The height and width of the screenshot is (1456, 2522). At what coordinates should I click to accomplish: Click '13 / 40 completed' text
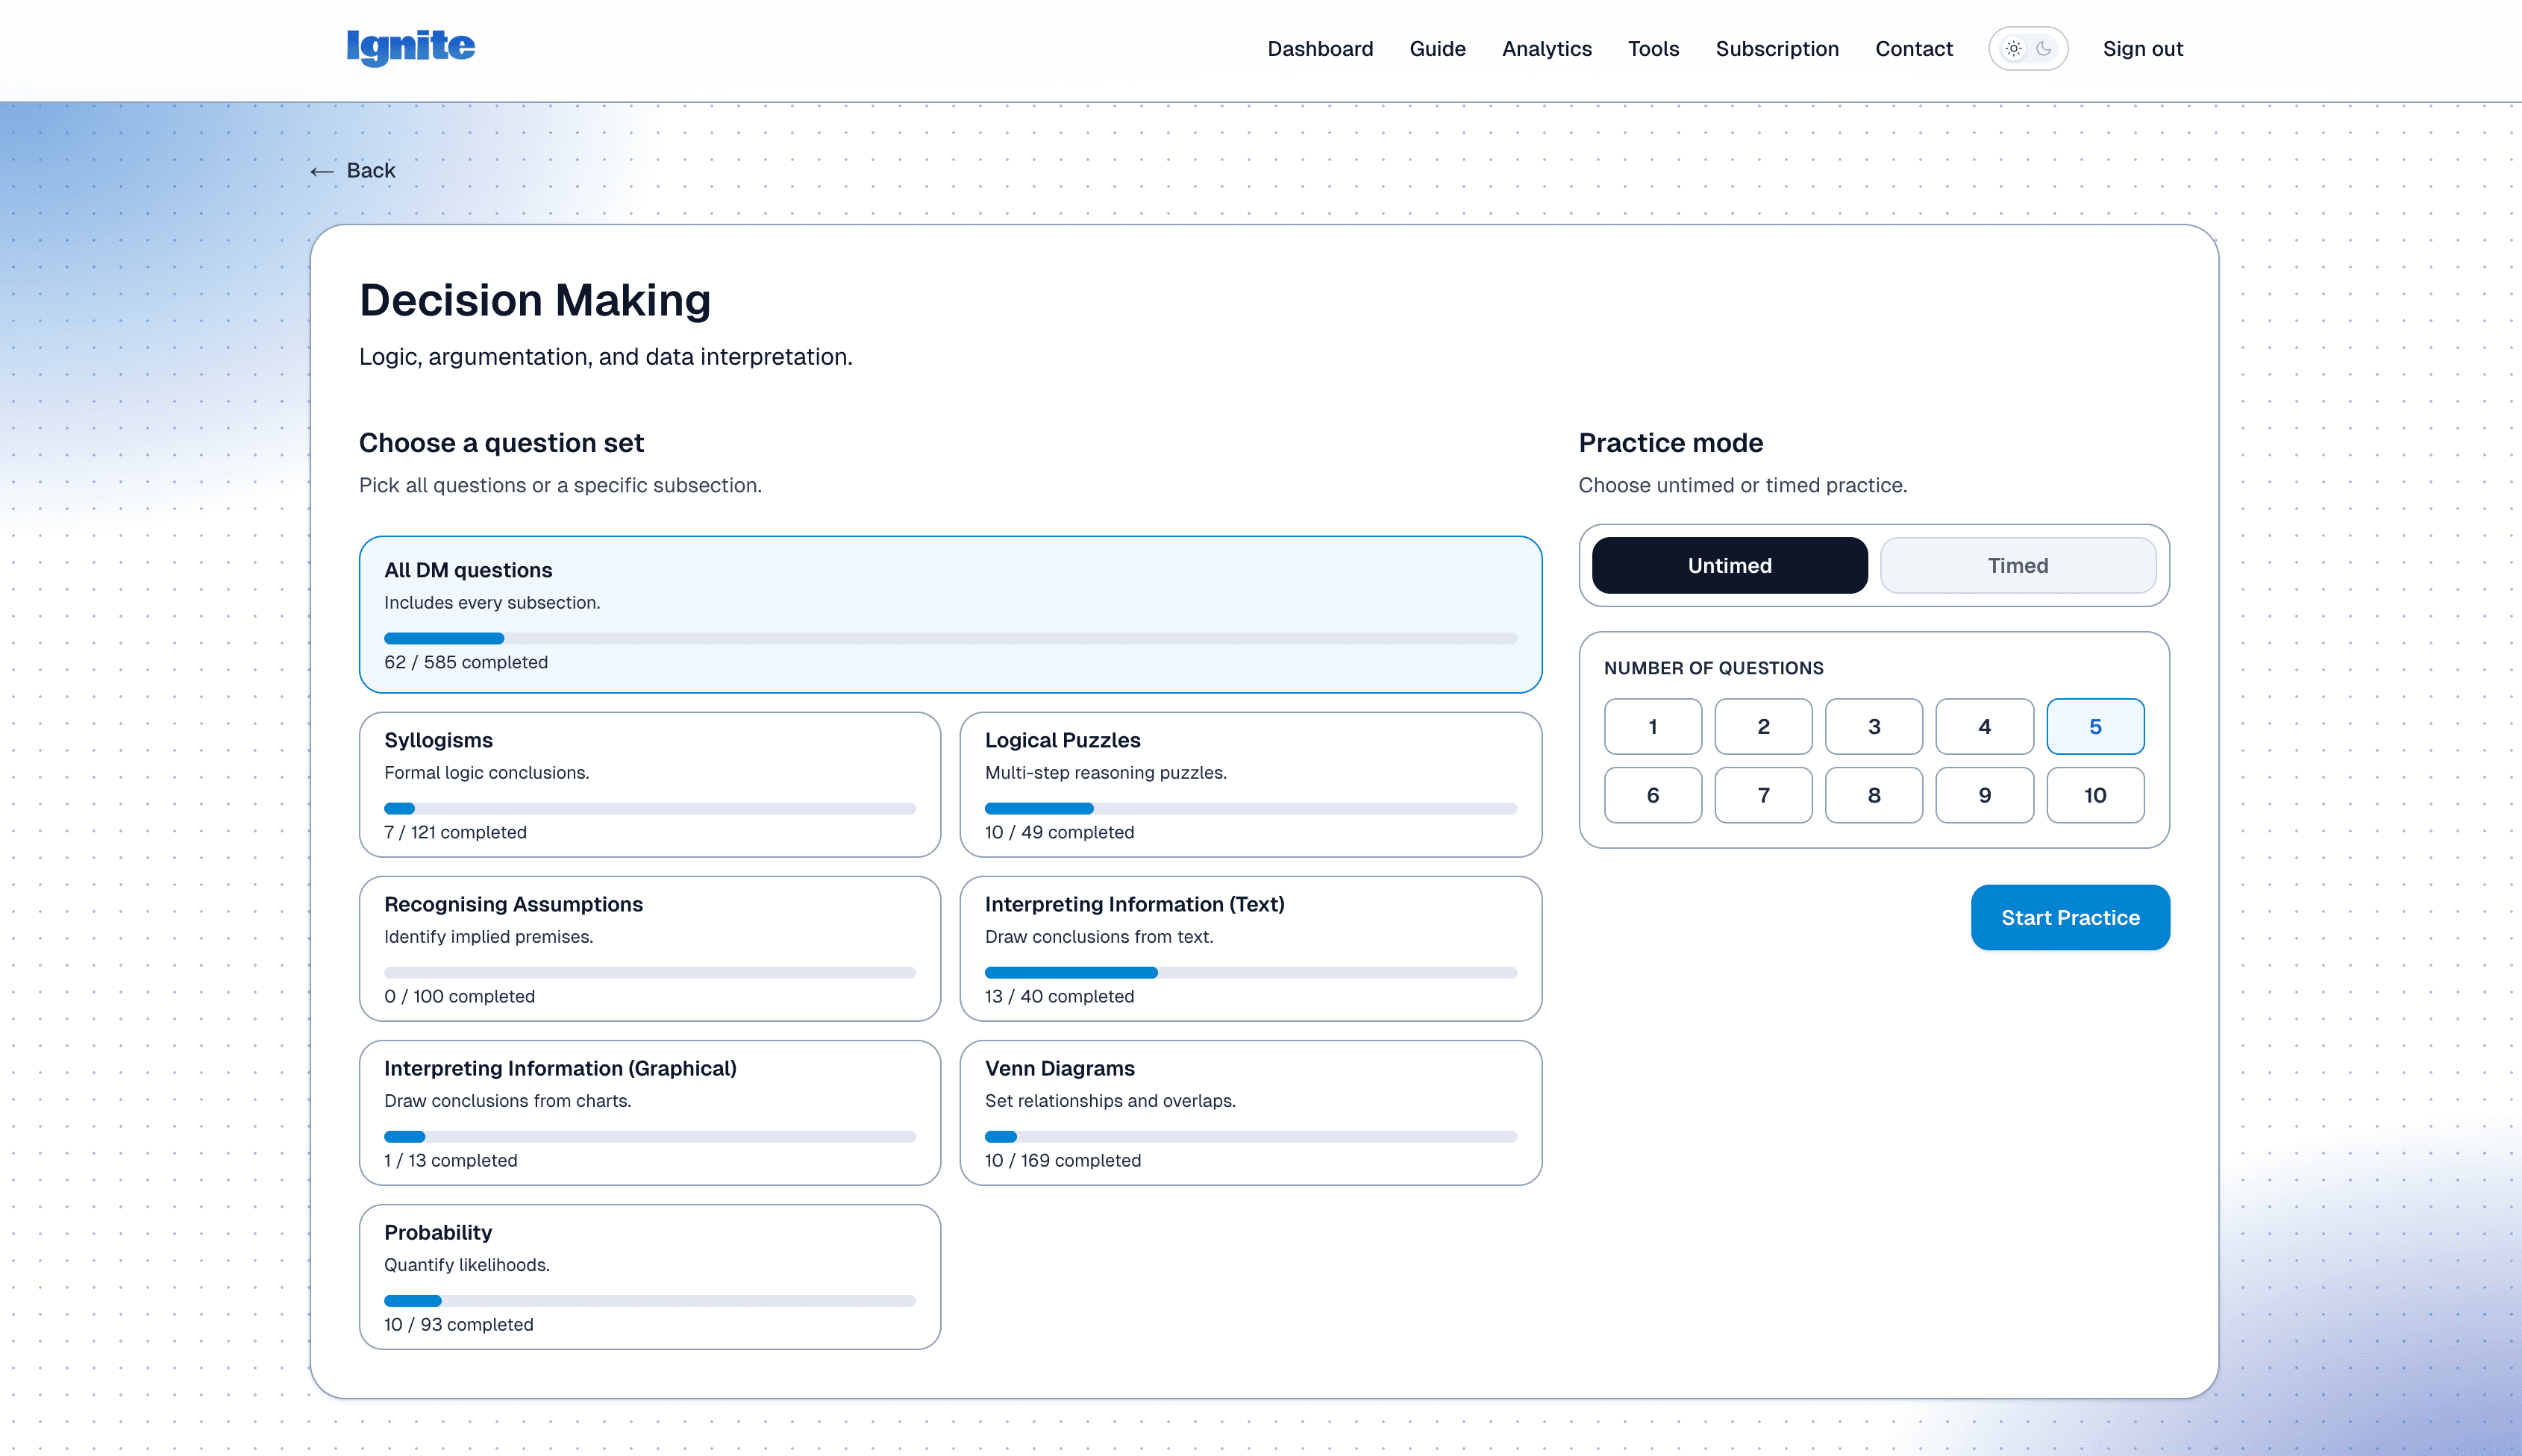click(x=1059, y=997)
